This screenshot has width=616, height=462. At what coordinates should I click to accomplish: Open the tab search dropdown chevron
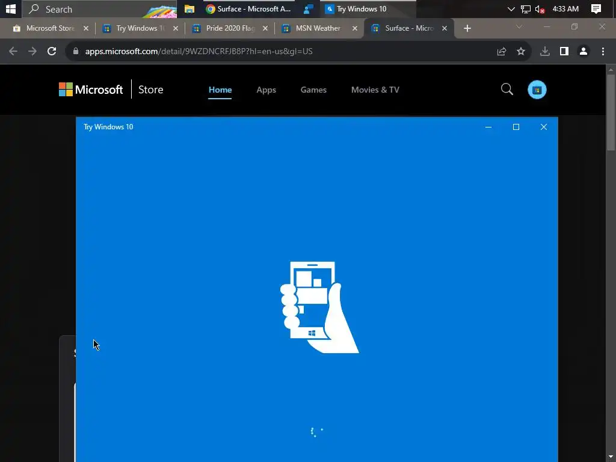coord(519,27)
